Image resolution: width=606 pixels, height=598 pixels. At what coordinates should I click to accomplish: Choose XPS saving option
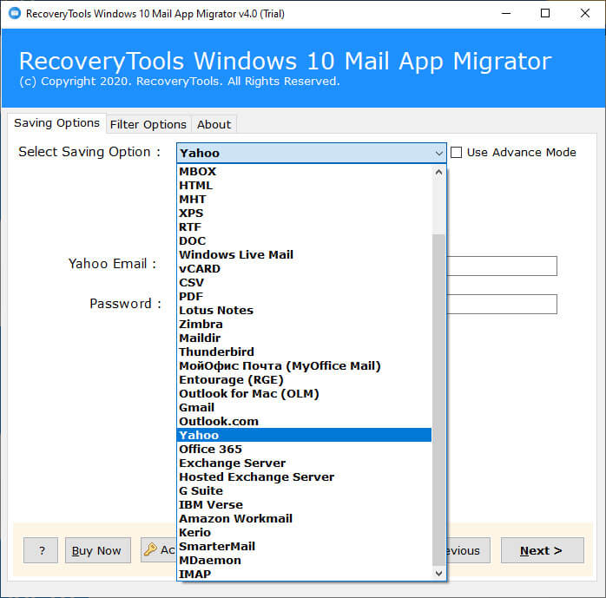point(304,214)
